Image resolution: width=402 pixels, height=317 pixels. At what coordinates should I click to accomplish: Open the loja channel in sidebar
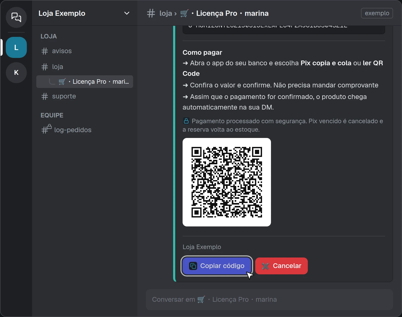click(85, 67)
